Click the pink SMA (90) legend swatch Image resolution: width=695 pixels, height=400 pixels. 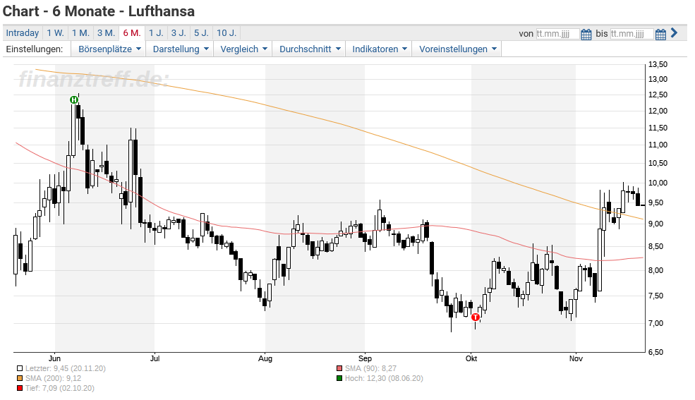[x=339, y=368]
